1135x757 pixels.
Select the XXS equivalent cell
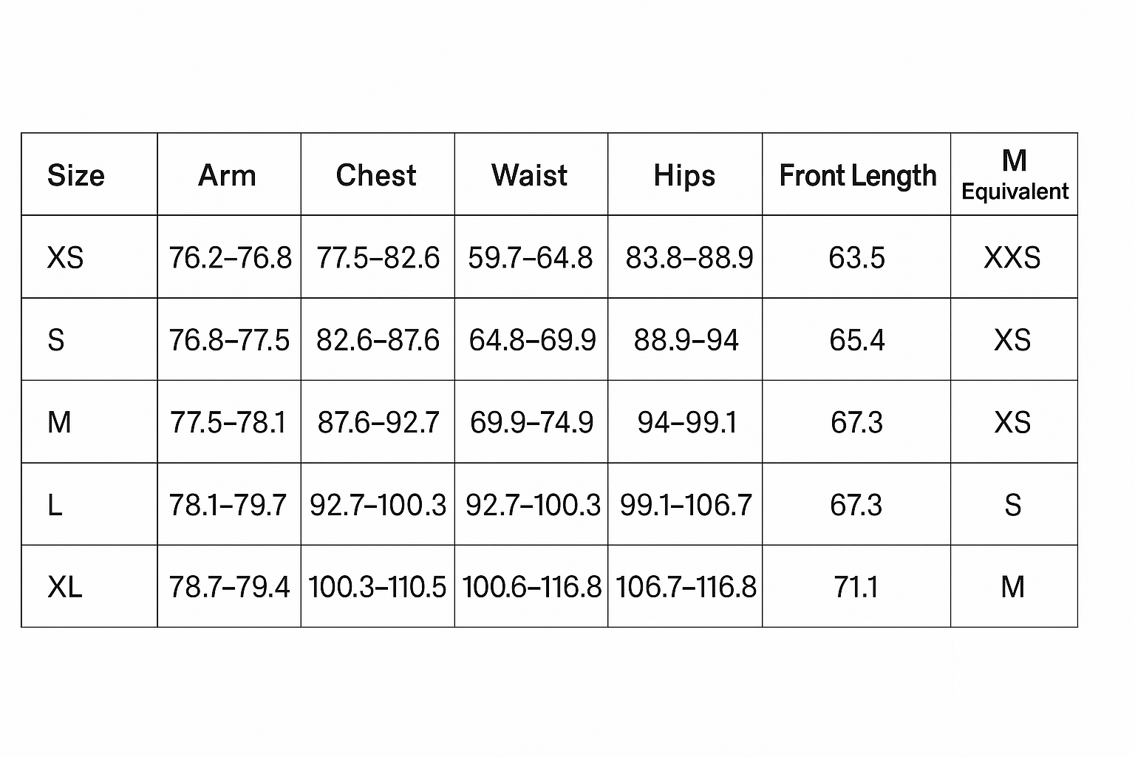pyautogui.click(x=1012, y=258)
